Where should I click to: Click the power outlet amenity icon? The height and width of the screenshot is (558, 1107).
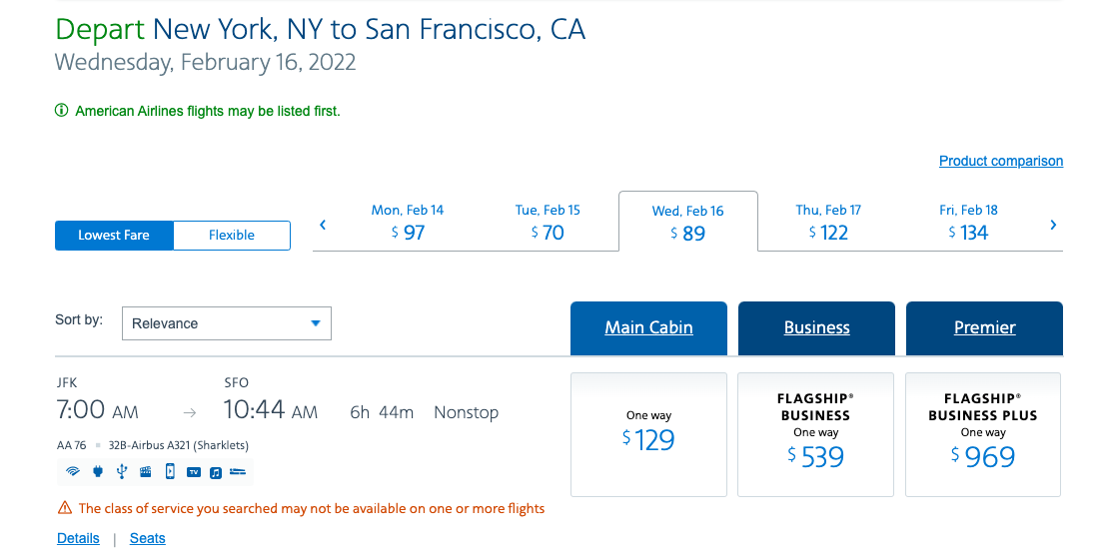point(99,471)
